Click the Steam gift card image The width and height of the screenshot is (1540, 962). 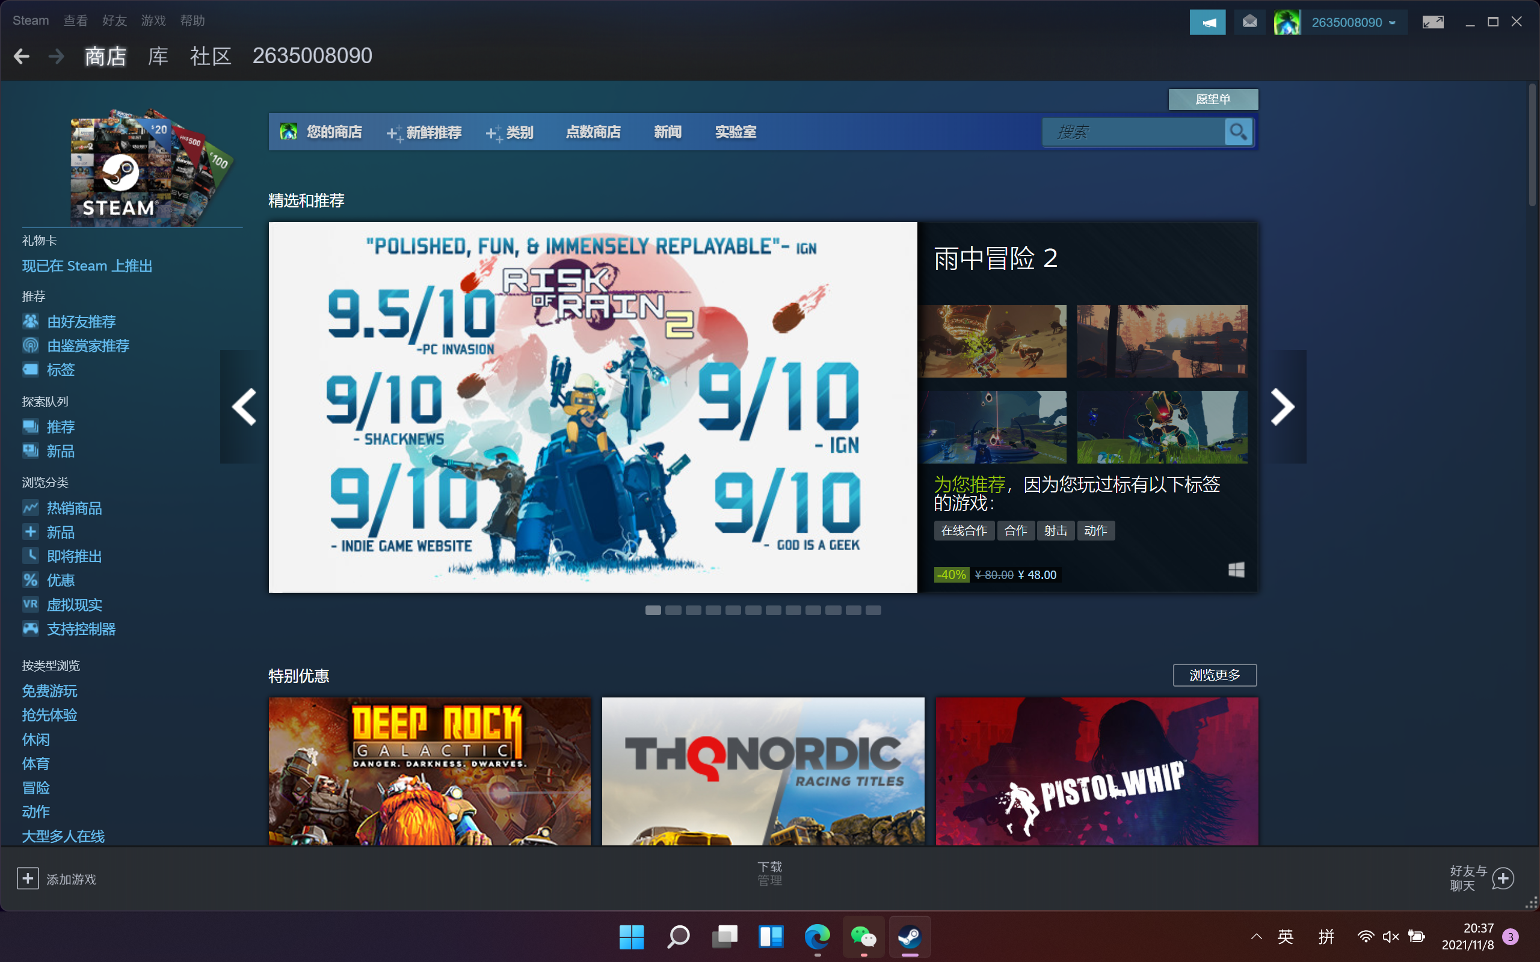(150, 167)
